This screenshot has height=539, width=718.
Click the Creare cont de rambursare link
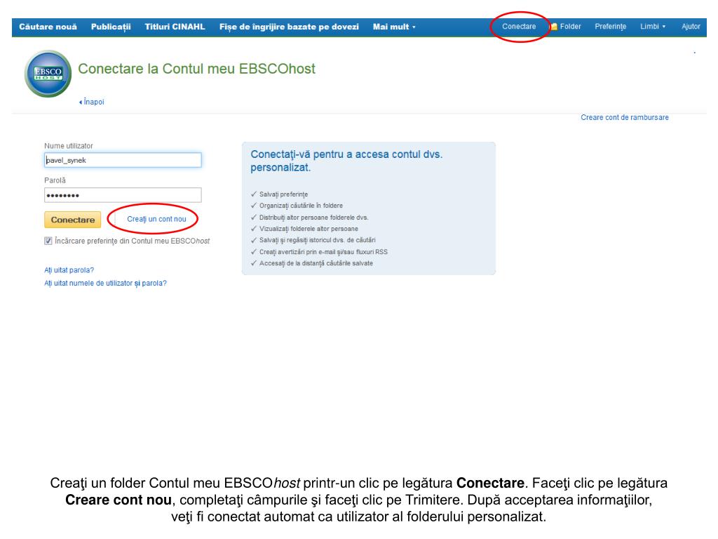click(625, 117)
